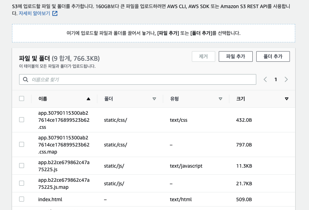Screen dimensions: 309x210
Task: Click the disabled 제거 button
Action: [x=203, y=56]
